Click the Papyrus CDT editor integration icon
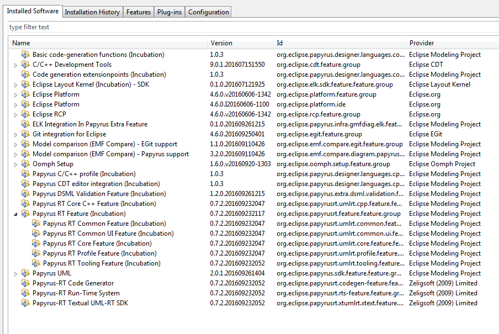Viewport: 499px width, 334px height. (x=25, y=184)
